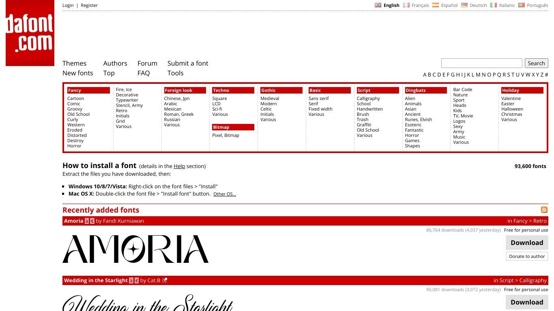Click the dafont.com logo
Image resolution: width=554 pixels, height=311 pixels.
pyautogui.click(x=30, y=33)
